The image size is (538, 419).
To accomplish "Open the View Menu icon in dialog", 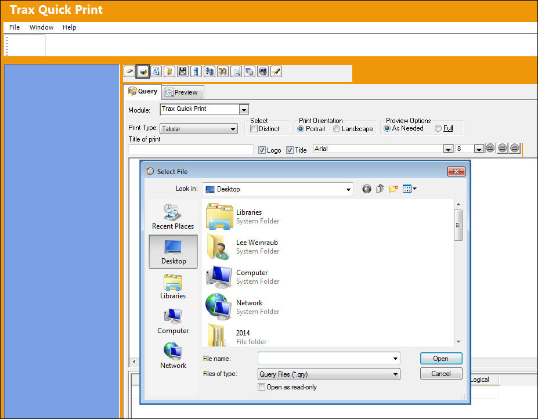I will (x=409, y=189).
